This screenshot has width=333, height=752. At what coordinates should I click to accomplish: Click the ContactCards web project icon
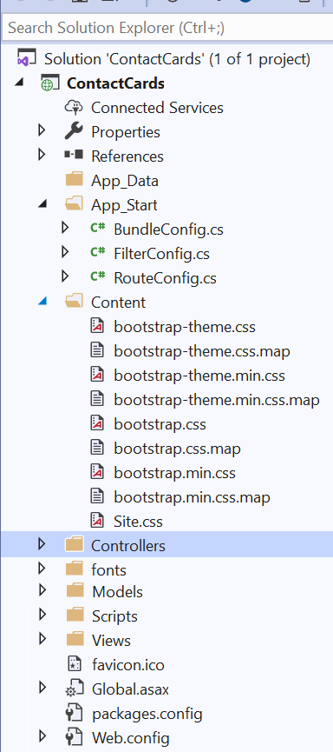(49, 83)
